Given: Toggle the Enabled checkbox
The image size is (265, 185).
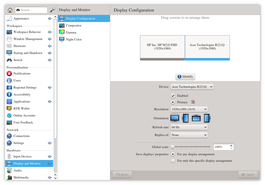Looking at the screenshot, I should coord(173,96).
